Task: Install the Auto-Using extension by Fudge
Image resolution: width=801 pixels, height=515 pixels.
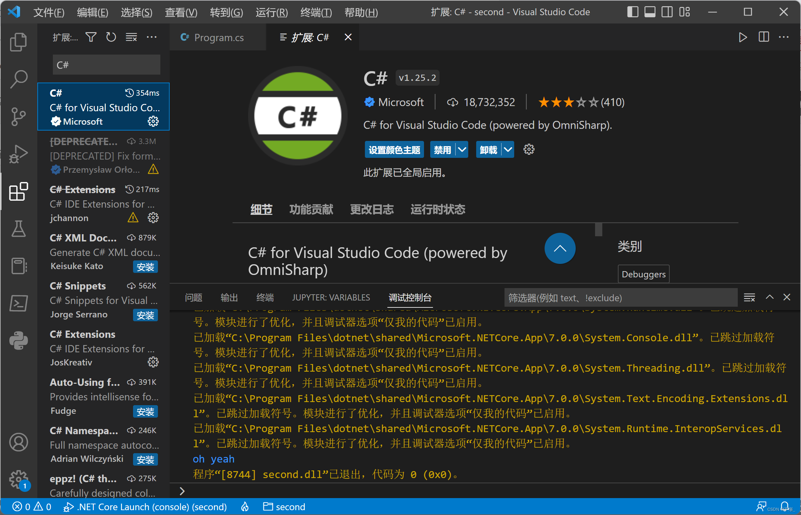Action: coord(145,411)
